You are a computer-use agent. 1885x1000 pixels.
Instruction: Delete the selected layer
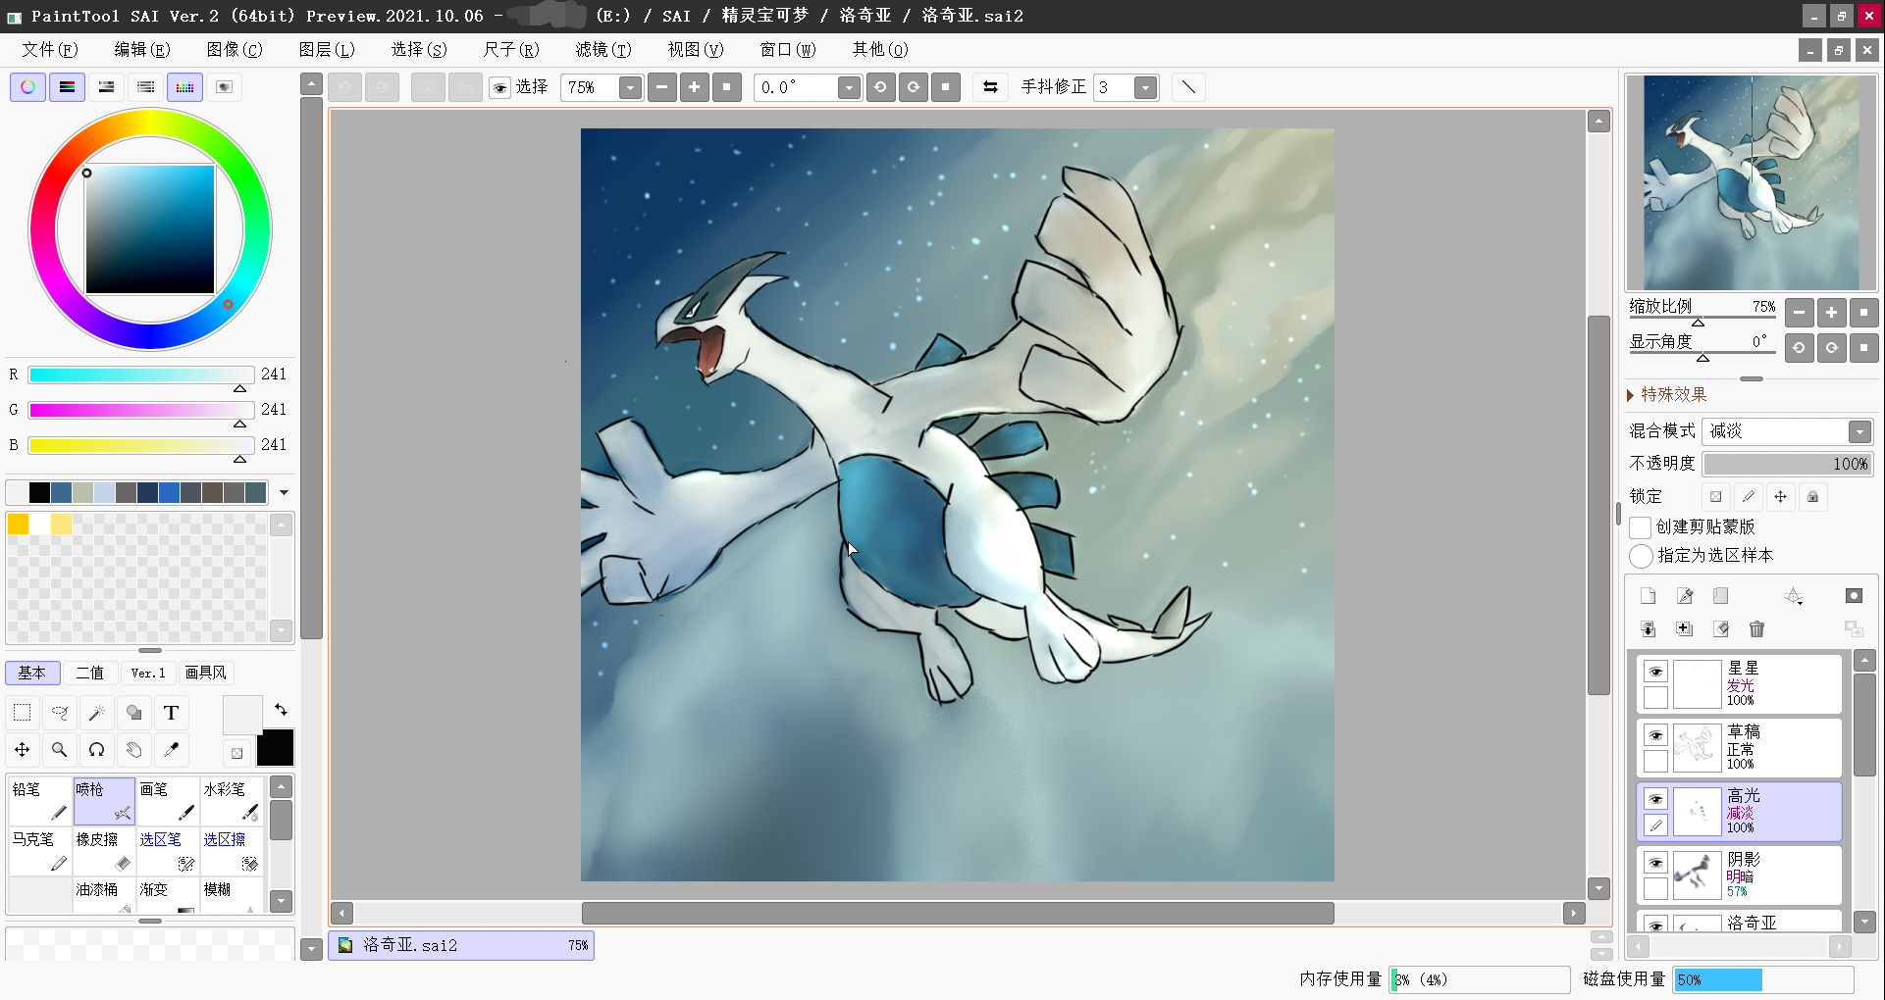point(1757,629)
